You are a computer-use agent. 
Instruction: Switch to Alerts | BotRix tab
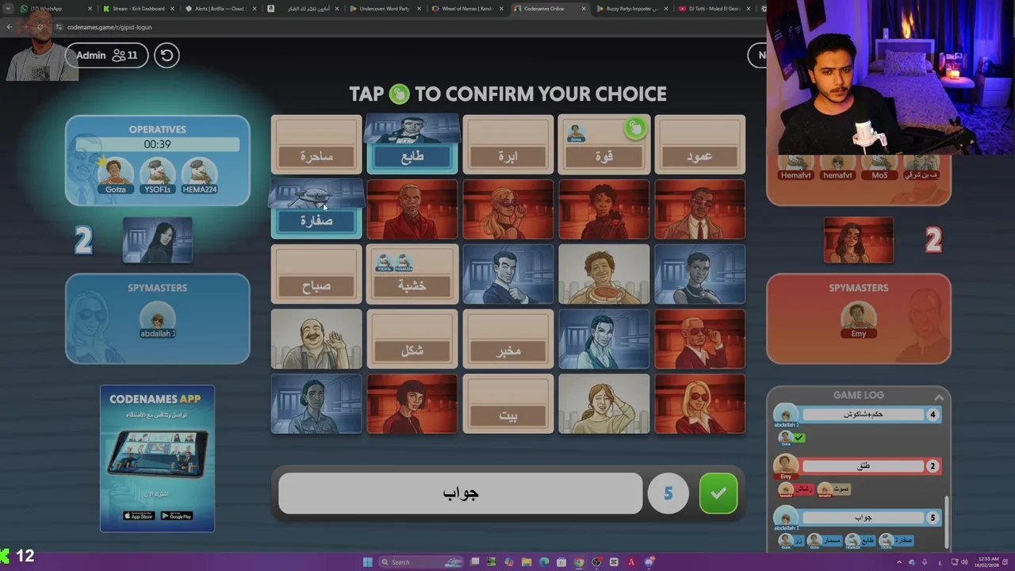(220, 9)
